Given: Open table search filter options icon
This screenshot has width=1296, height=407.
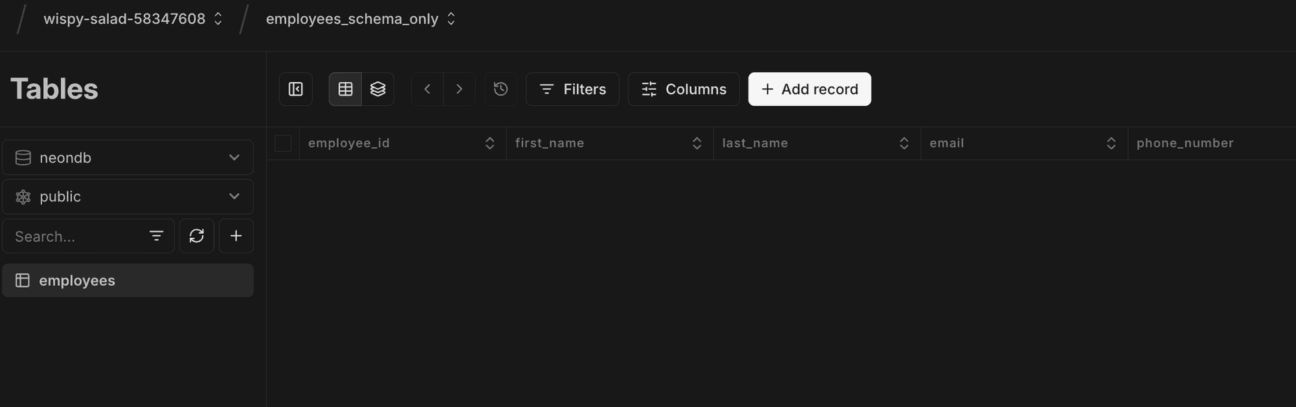Looking at the screenshot, I should pyautogui.click(x=157, y=236).
